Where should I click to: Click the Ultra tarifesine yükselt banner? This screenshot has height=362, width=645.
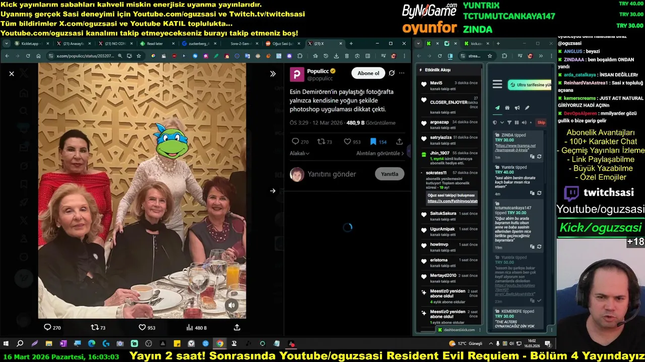tap(530, 85)
